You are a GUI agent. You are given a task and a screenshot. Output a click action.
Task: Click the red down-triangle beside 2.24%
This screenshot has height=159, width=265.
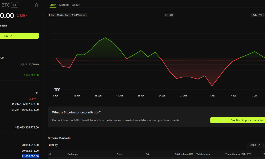(x=38, y=99)
